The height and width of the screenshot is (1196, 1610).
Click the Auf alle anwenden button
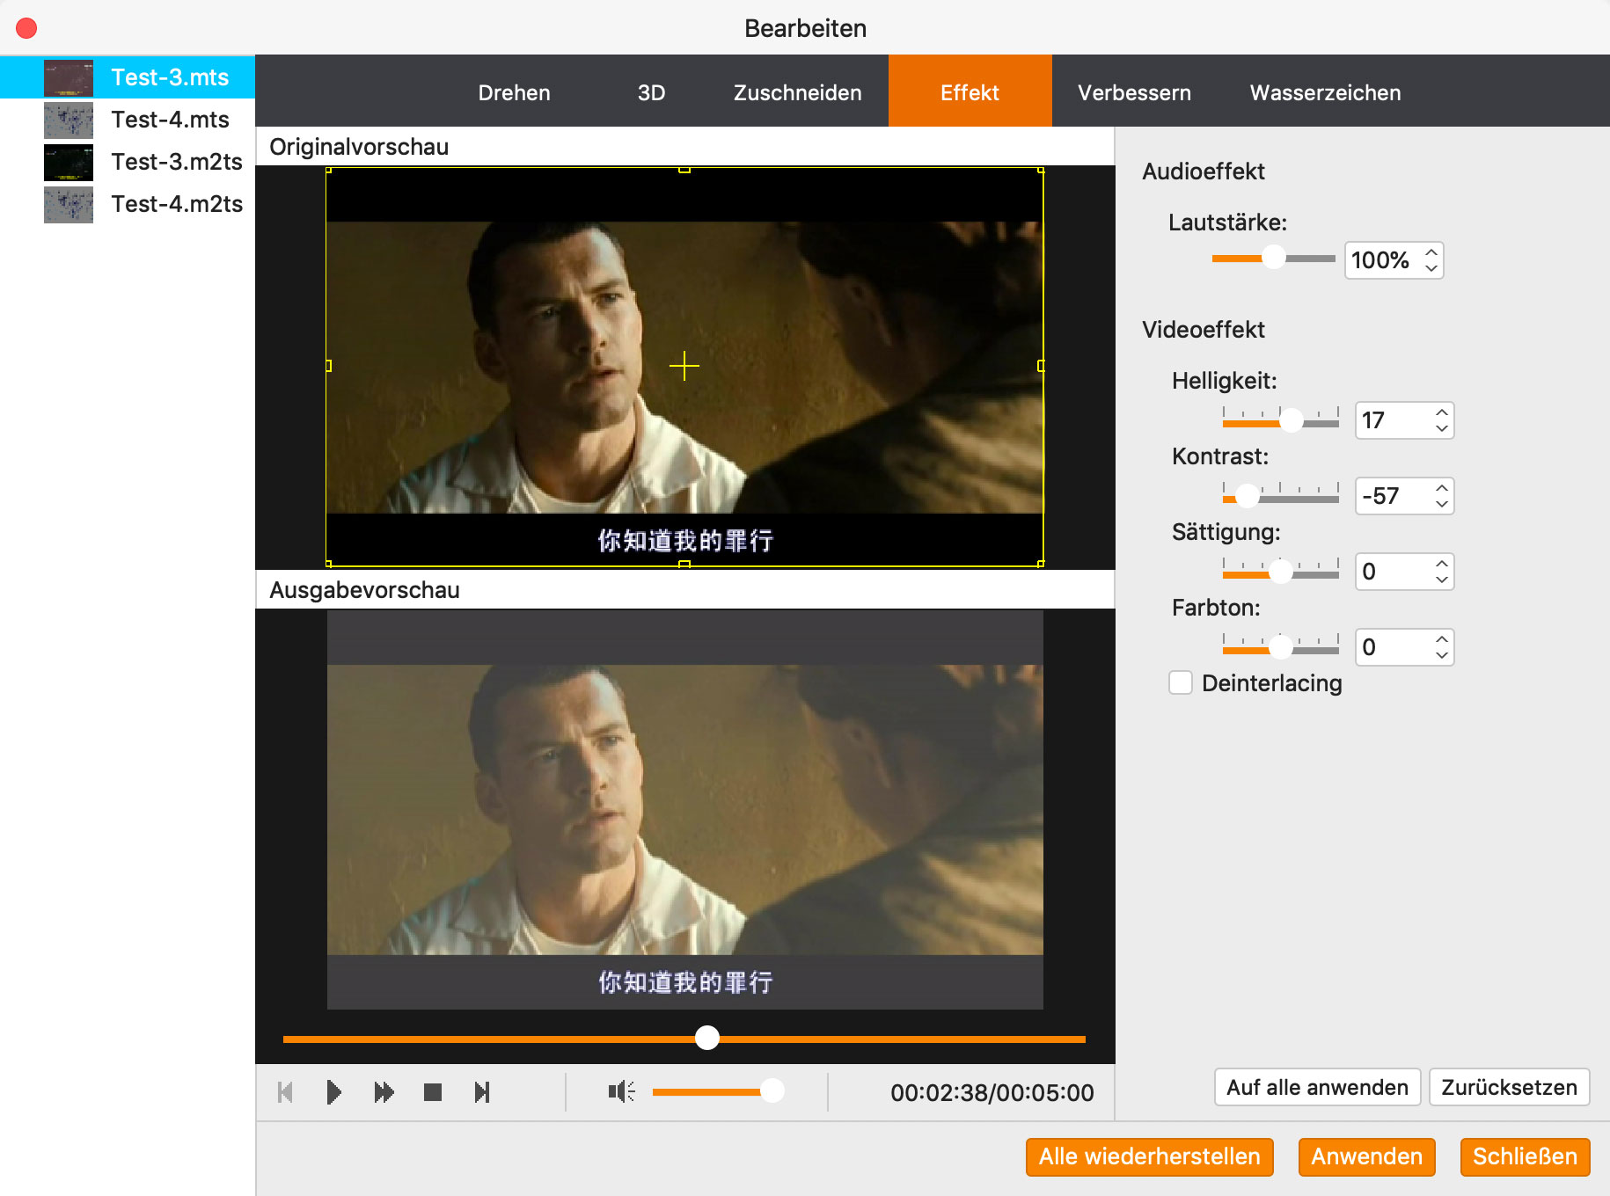1317,1087
